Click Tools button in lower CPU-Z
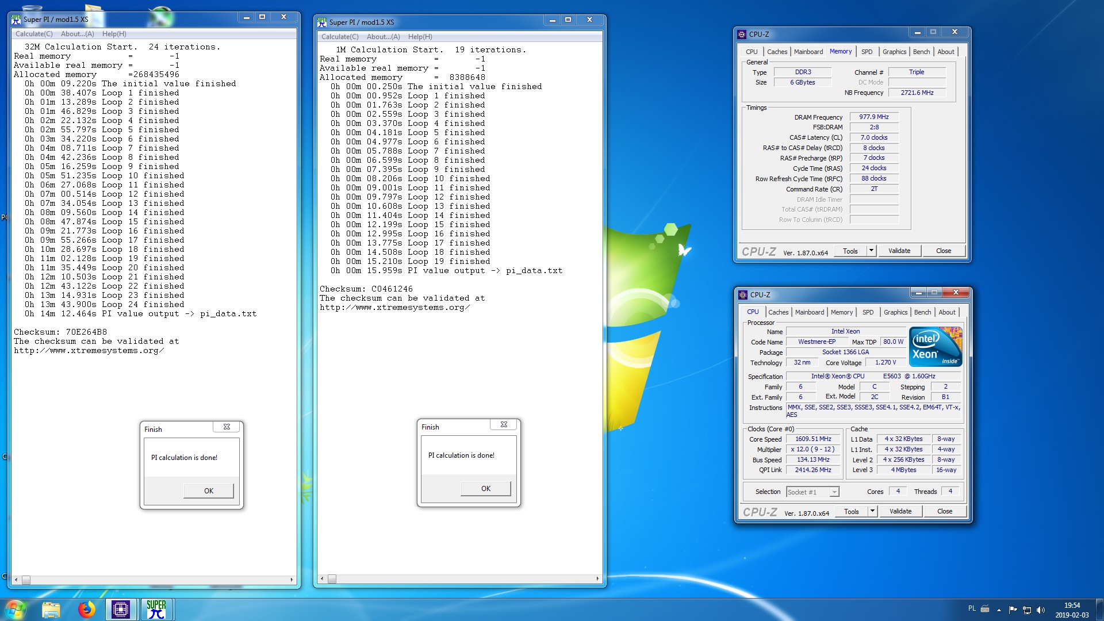1104x621 pixels. pyautogui.click(x=851, y=512)
